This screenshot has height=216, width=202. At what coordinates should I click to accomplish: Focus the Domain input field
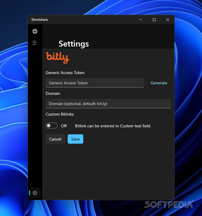click(108, 104)
